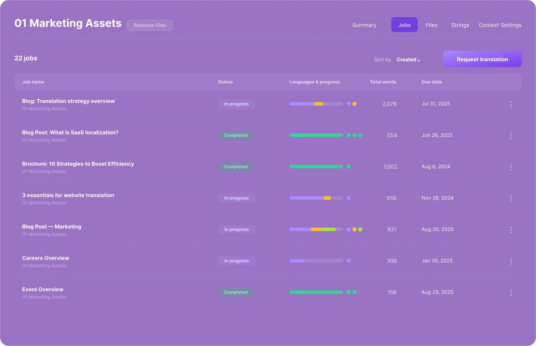Click the Due date column header
The width and height of the screenshot is (536, 346).
point(431,82)
